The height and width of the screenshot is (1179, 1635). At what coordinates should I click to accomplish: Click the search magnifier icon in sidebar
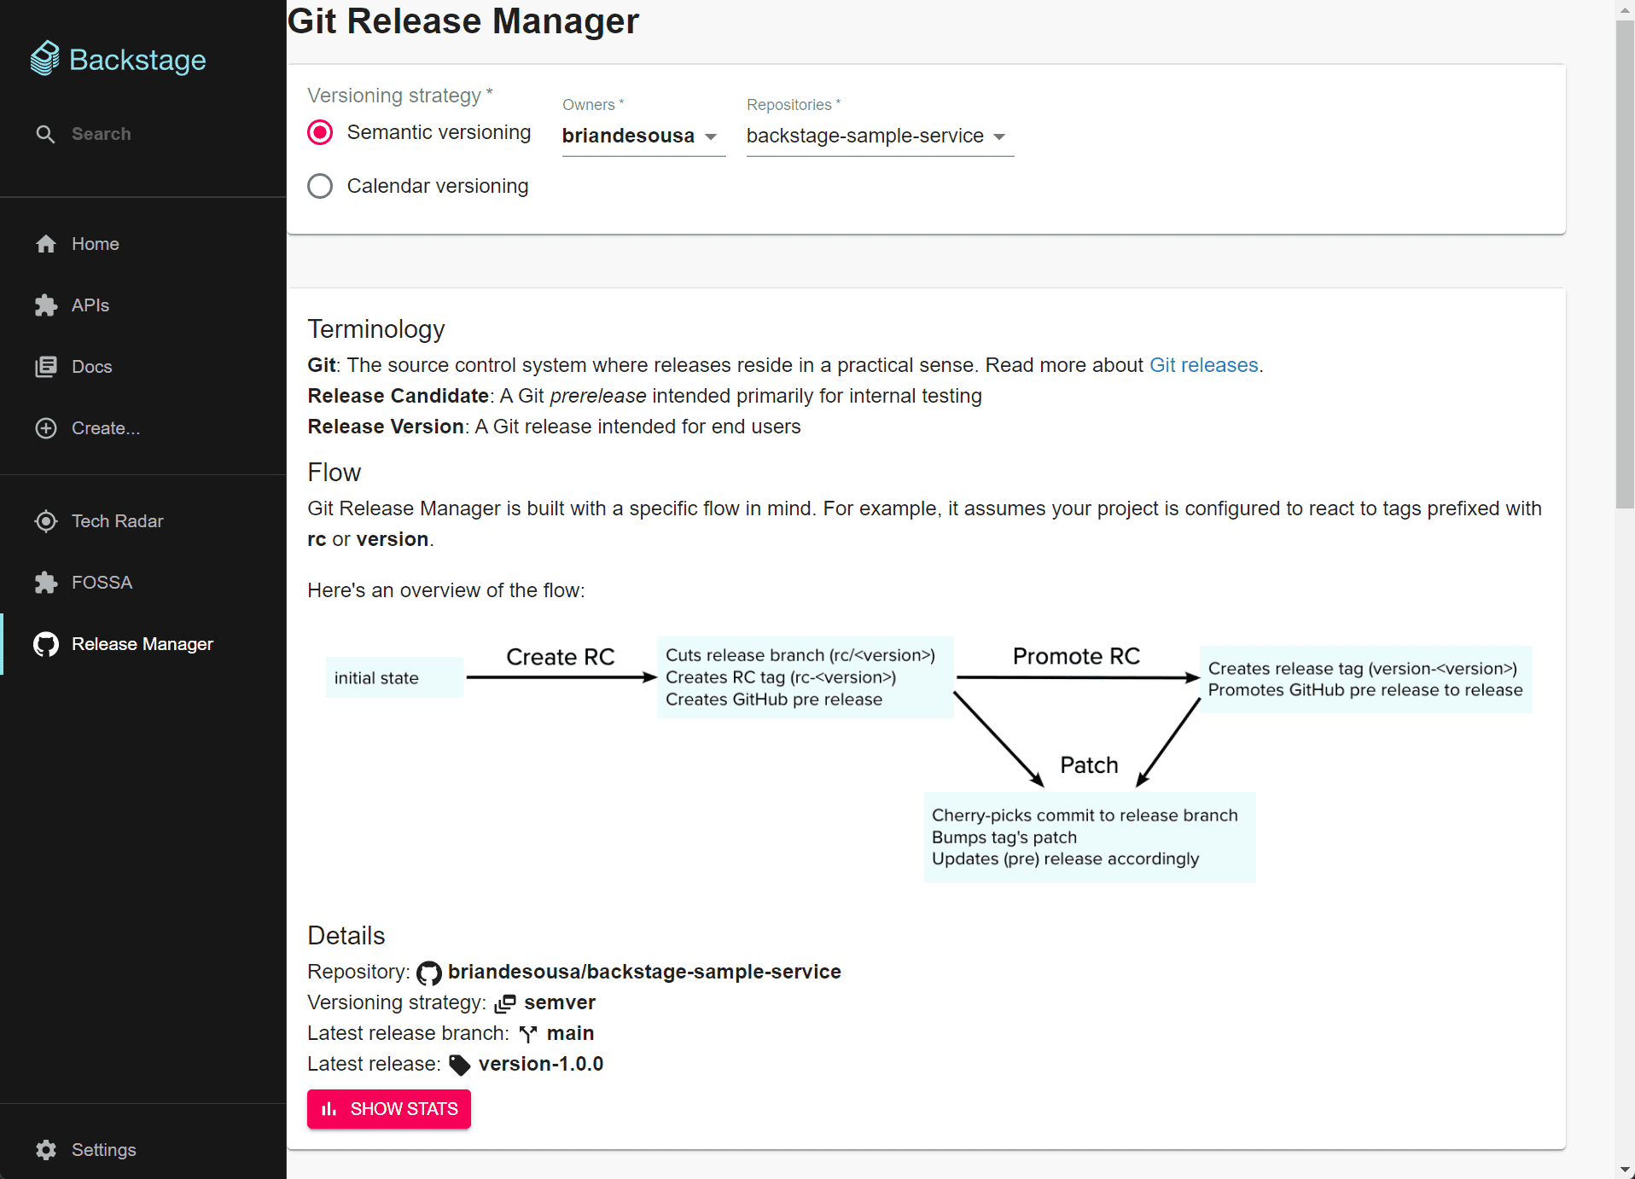[x=46, y=134]
